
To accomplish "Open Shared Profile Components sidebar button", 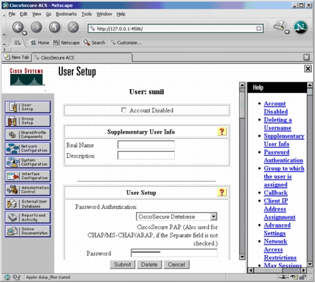I will pyautogui.click(x=28, y=135).
